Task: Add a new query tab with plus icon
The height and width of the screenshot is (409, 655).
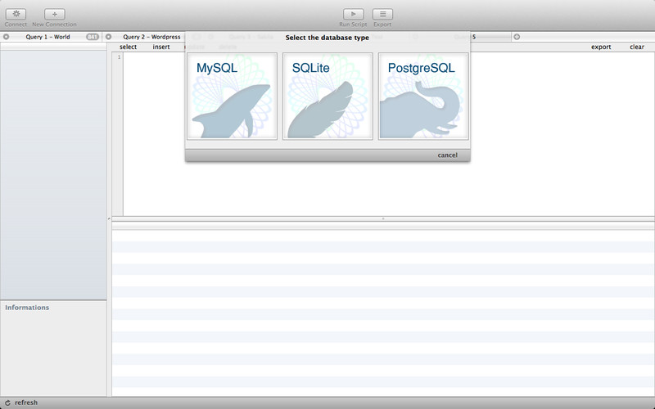Action: (517, 37)
